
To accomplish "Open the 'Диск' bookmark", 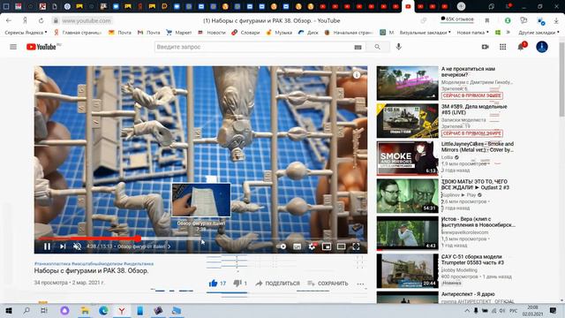I will pyautogui.click(x=308, y=33).
